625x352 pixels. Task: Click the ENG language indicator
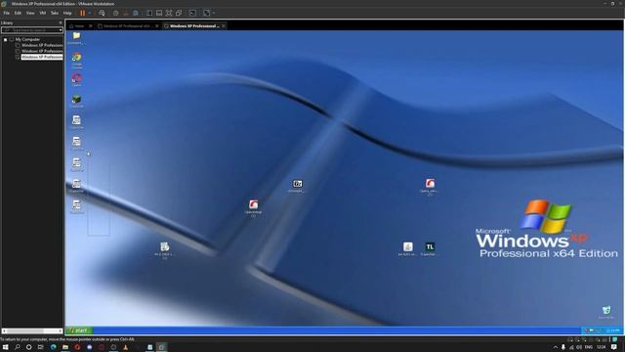point(588,348)
